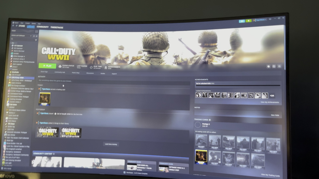
Task: Open the light blue announcements button in title bar
Action: click(x=242, y=21)
